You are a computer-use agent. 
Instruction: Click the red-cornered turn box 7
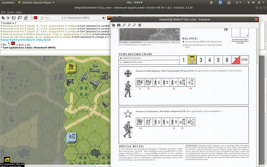pyautogui.click(x=236, y=60)
